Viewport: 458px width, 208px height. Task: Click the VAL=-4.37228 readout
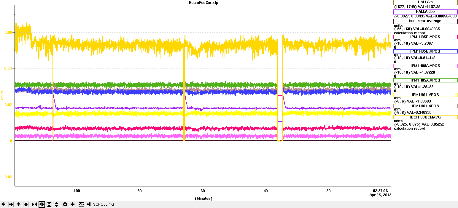coord(423,72)
